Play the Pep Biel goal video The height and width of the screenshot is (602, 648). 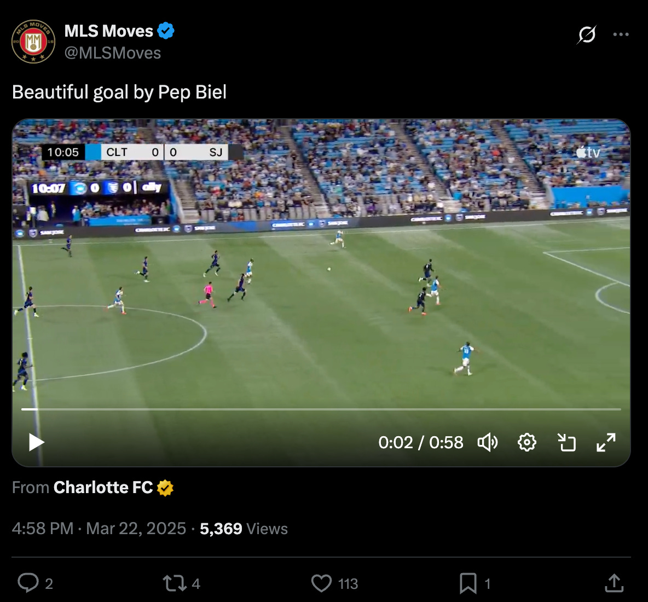[36, 443]
